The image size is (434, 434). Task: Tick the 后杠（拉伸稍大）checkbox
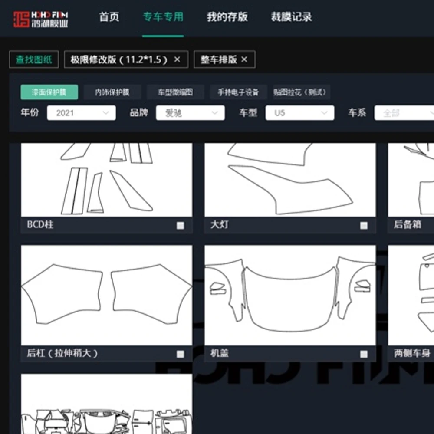(180, 354)
